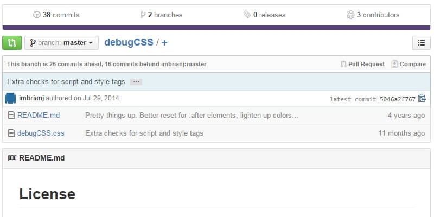View the 0 releases tab

click(264, 15)
